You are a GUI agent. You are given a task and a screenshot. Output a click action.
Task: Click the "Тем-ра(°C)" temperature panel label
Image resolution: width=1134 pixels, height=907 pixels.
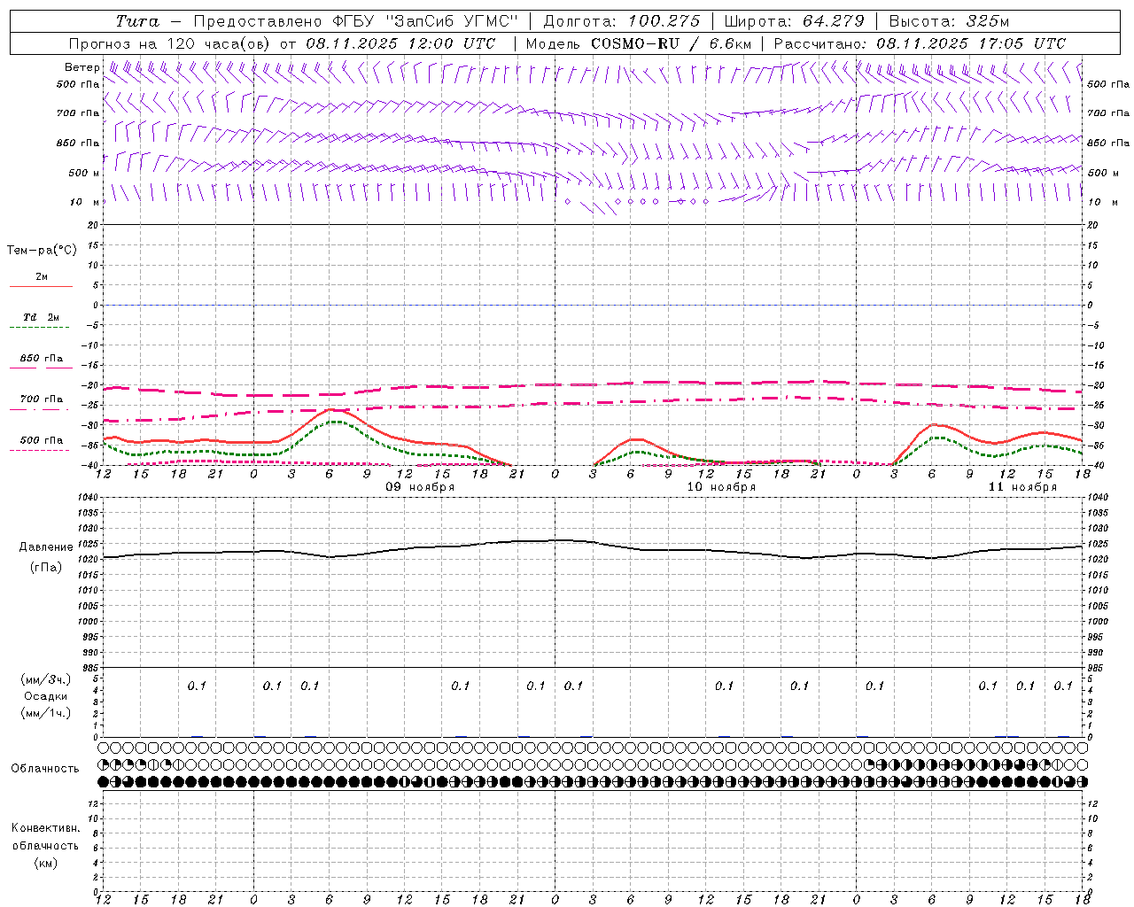pos(42,251)
